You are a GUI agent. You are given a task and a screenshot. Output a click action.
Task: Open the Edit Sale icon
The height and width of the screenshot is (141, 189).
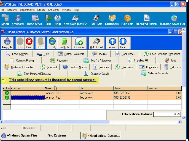point(96,20)
